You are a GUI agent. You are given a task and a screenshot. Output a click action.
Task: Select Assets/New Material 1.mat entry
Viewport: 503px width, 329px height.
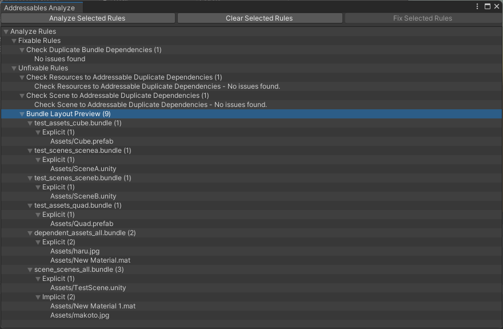pos(251,306)
